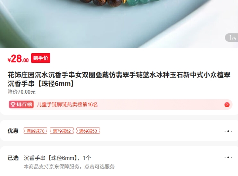Click the product title 花饰庄园沉水沉香手串
The image size is (238, 176).
pos(119,79)
